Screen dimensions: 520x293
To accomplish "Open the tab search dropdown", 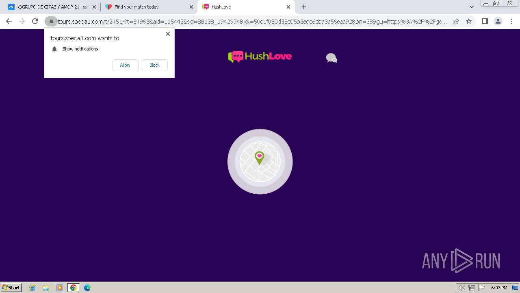I will (x=471, y=7).
